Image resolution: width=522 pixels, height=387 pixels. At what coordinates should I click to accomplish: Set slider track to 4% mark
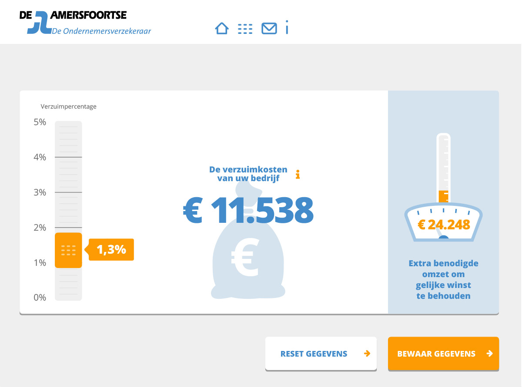[x=68, y=157]
